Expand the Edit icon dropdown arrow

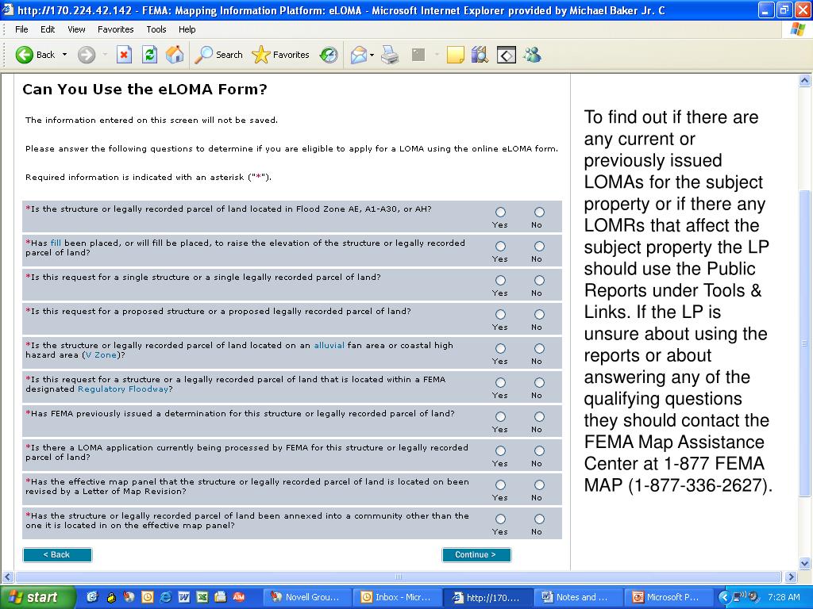click(437, 55)
